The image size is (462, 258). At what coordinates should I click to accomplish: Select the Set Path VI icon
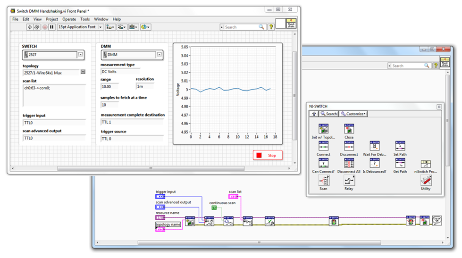[400, 146]
